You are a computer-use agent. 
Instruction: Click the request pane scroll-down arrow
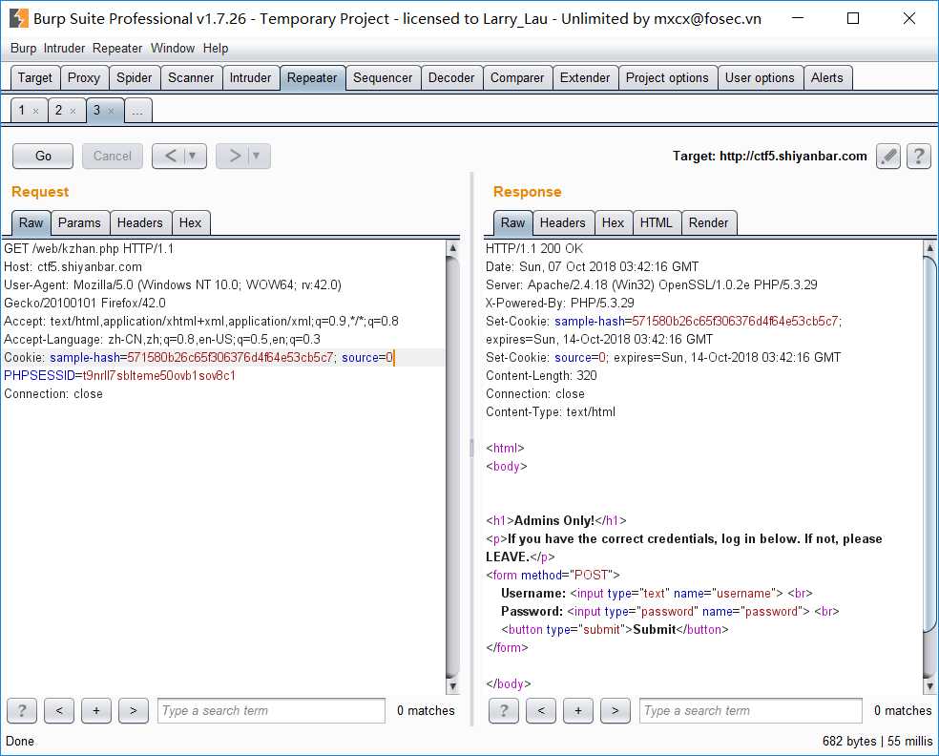[x=452, y=686]
